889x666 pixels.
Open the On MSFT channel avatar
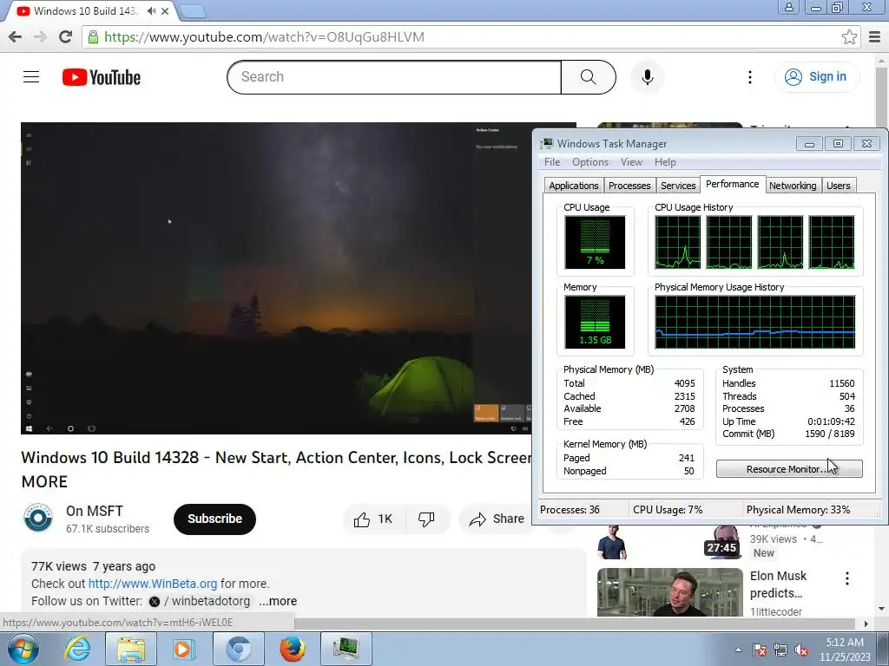tap(38, 518)
